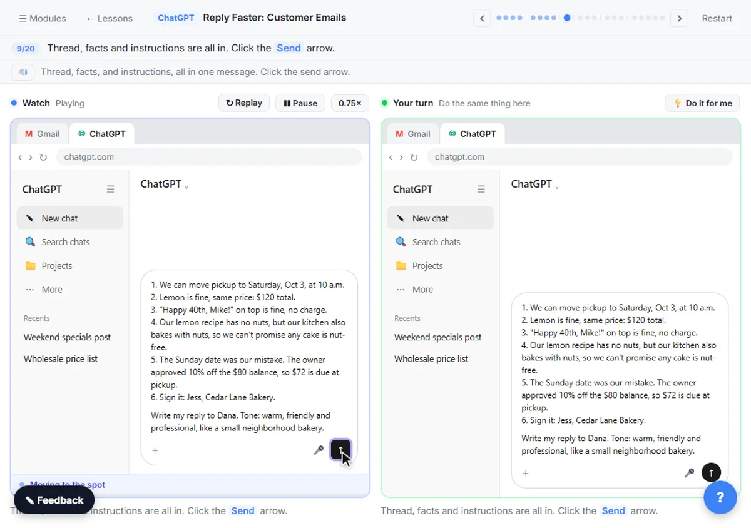Click the Restart button

click(x=717, y=18)
